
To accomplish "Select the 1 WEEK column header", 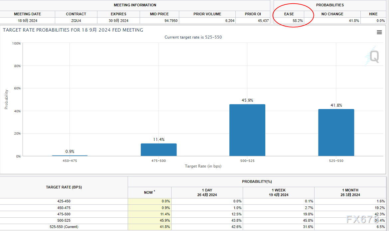I will coord(278,192).
